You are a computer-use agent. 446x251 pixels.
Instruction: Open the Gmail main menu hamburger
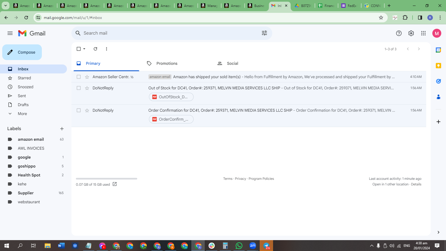[x=10, y=33]
